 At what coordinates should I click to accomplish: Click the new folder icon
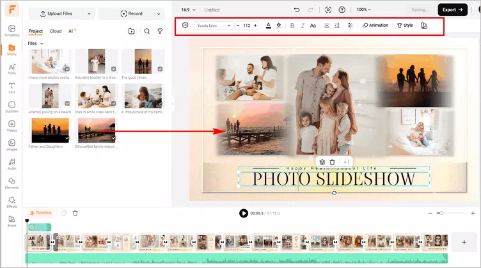(131, 31)
